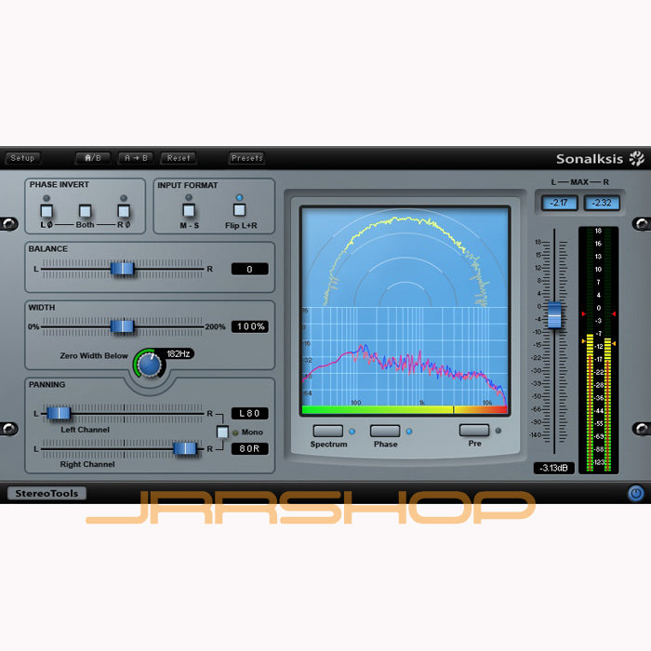Click the L80 pan value field

249,414
